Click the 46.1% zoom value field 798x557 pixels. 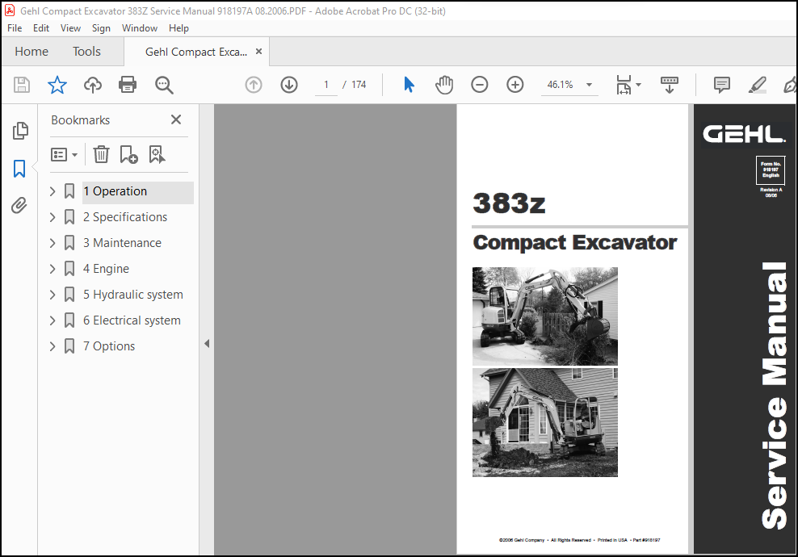point(560,85)
